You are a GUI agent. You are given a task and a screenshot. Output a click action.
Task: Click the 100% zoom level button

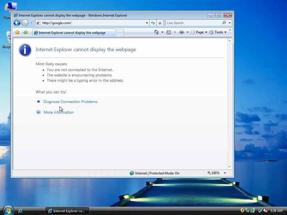[213, 173]
